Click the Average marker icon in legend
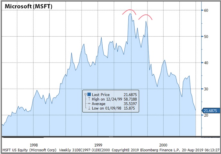Image resolution: width=221 pixels, height=154 pixels. click(x=89, y=104)
